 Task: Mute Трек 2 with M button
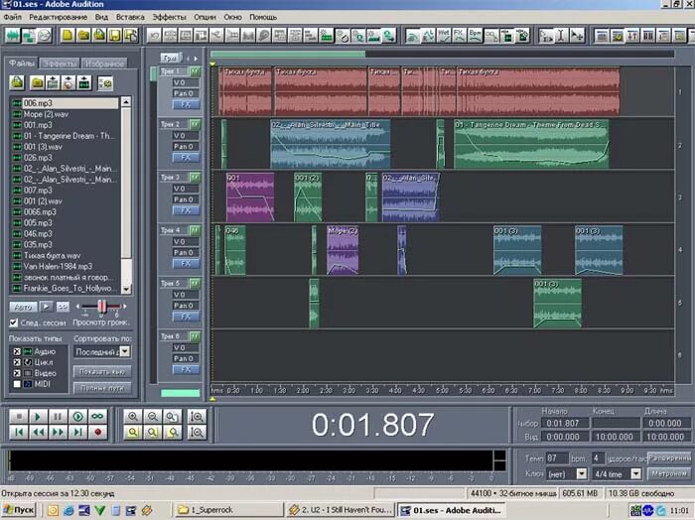click(195, 124)
